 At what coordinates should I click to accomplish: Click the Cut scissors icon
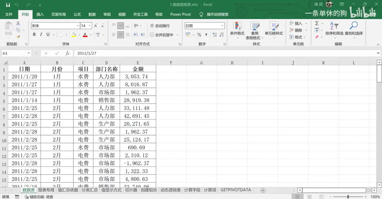[x=18, y=24]
